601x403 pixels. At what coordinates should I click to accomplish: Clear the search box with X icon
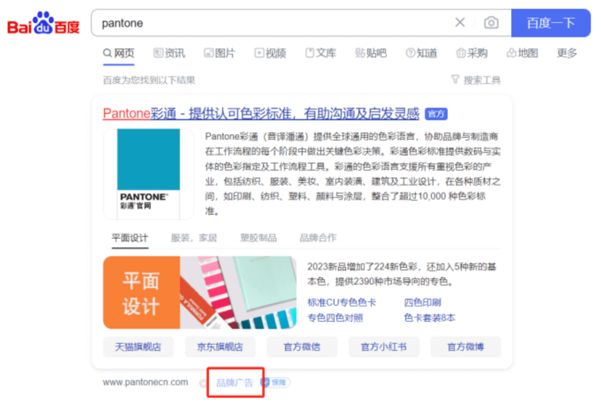[x=460, y=23]
